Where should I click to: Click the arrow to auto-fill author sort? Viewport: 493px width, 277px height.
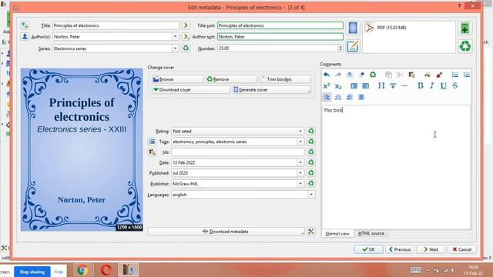(x=186, y=36)
